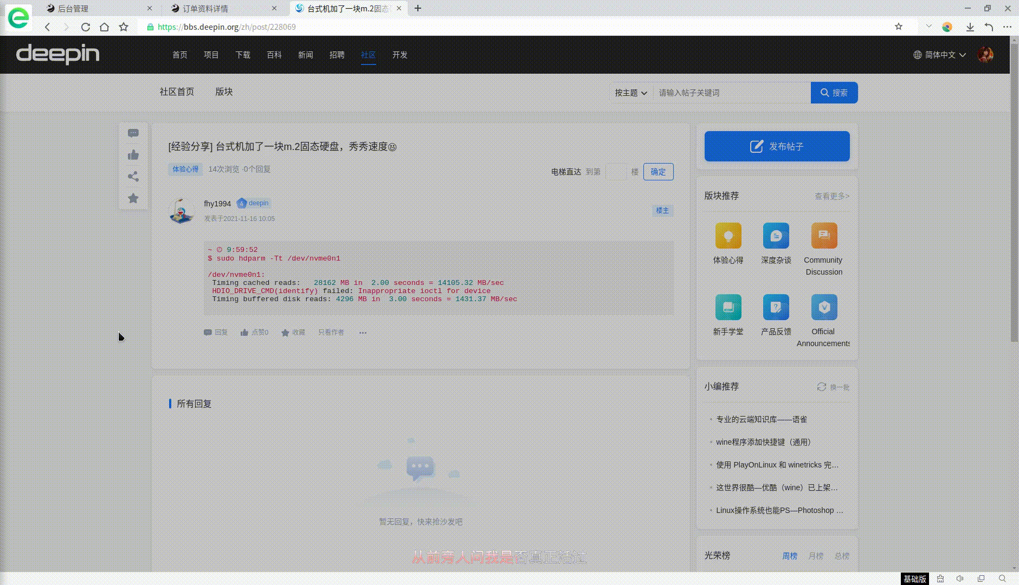The image size is (1019, 585).
Task: Open the Community Discussion section icon
Action: [x=823, y=237]
